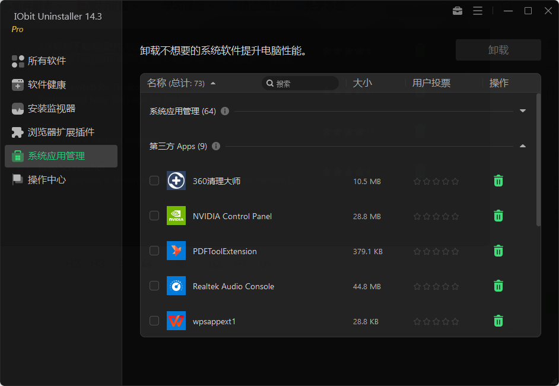This screenshot has width=559, height=386.
Task: Select the NVIDIA Control Panel checkbox
Action: (154, 216)
